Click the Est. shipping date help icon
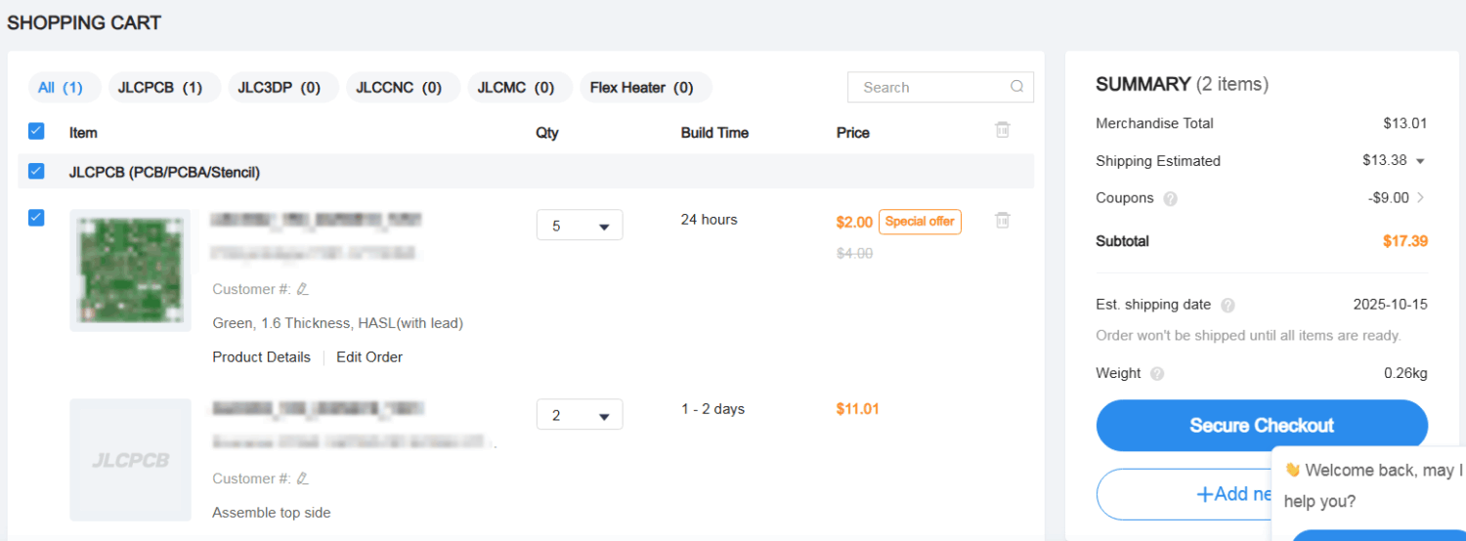This screenshot has height=541, width=1466. [x=1228, y=305]
